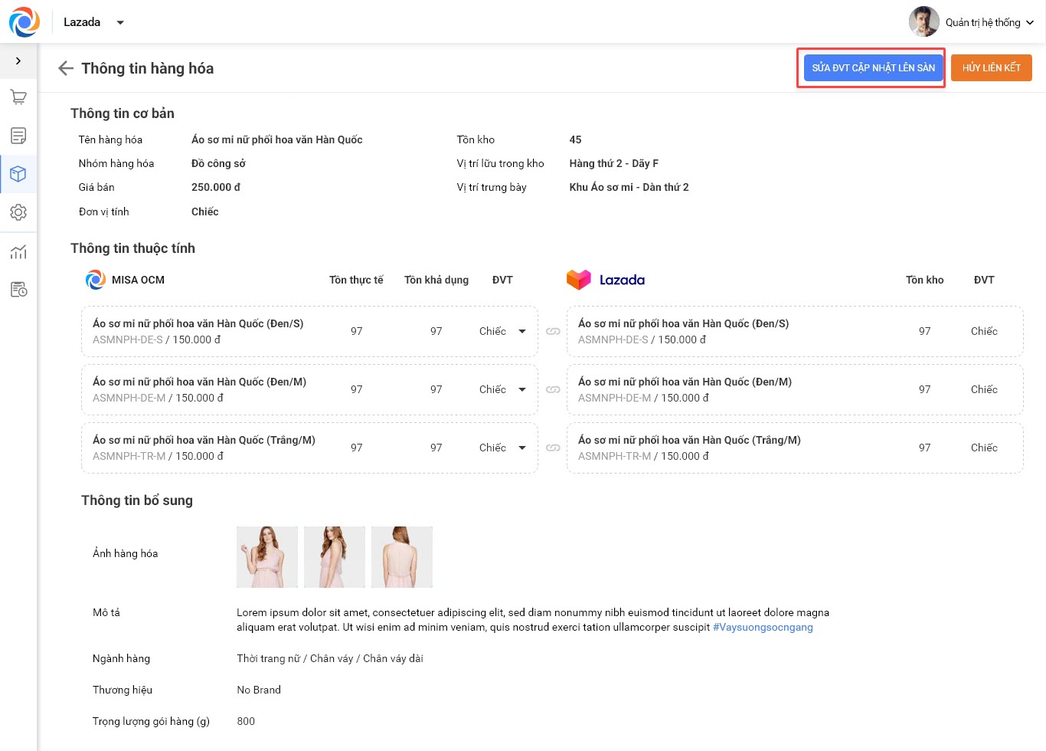The height and width of the screenshot is (751, 1046).
Task: Click the MISA logo at top left
Action: [x=25, y=22]
